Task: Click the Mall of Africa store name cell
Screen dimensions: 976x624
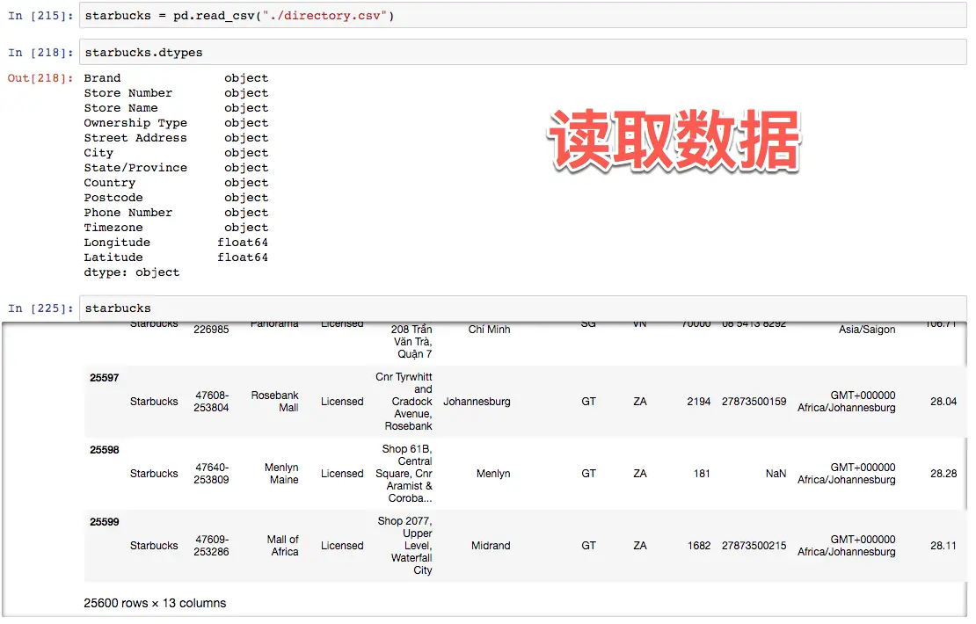Action: [282, 546]
